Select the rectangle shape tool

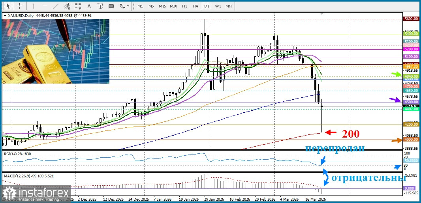(111, 6)
